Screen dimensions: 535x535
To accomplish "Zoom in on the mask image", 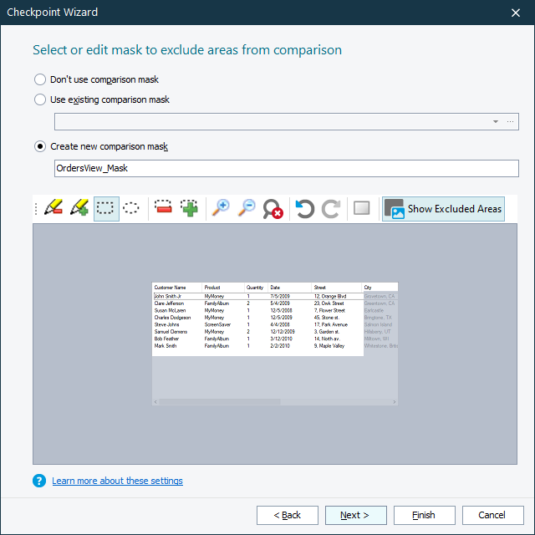I will coord(221,208).
